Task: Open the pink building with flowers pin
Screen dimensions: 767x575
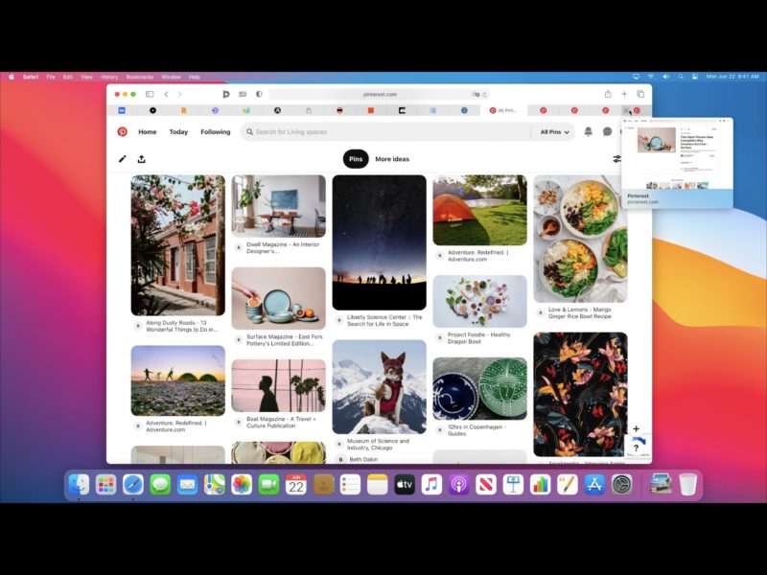Action: [178, 245]
